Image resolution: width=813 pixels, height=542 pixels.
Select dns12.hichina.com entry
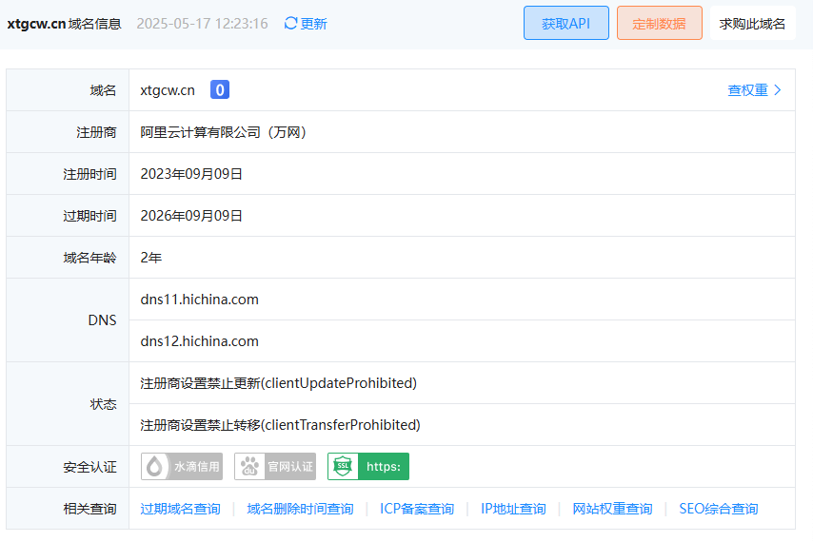(200, 341)
